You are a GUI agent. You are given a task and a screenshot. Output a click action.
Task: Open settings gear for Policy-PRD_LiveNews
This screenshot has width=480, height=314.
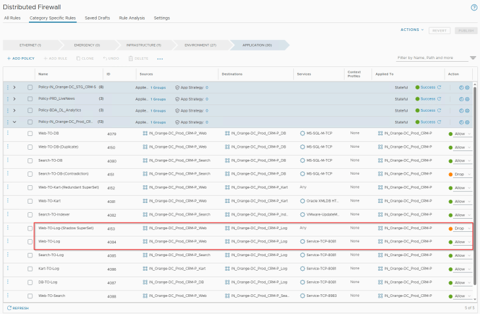[x=468, y=99]
